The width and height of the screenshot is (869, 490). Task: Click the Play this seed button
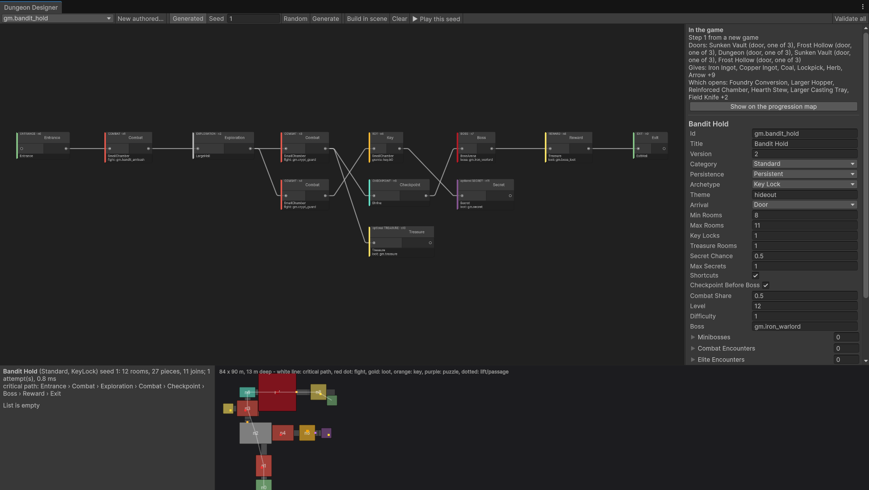pos(436,19)
